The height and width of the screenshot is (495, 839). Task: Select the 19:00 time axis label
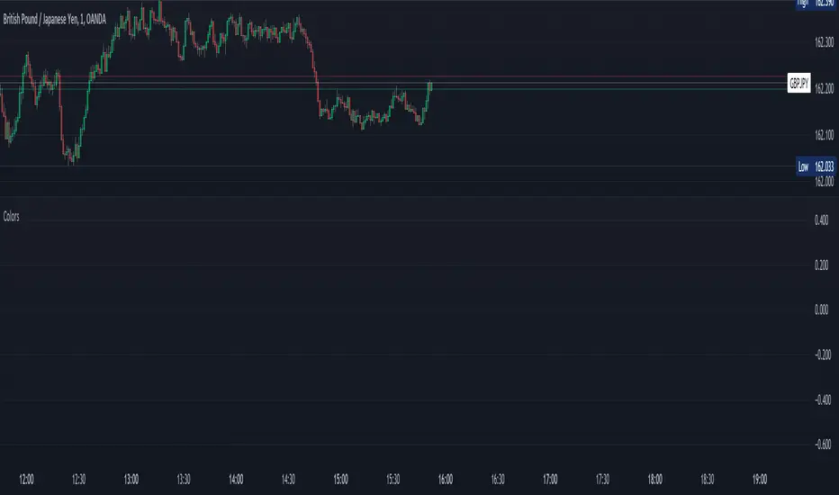click(x=760, y=479)
